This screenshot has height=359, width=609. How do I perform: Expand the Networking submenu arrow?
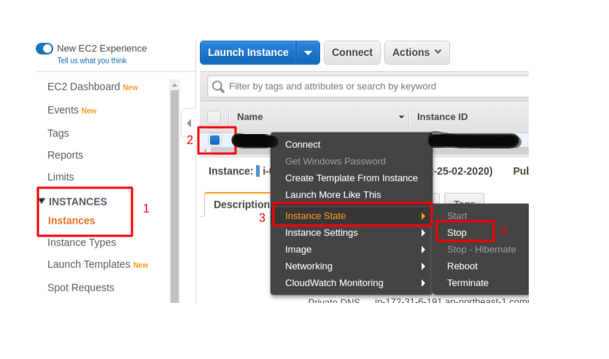[x=422, y=267]
